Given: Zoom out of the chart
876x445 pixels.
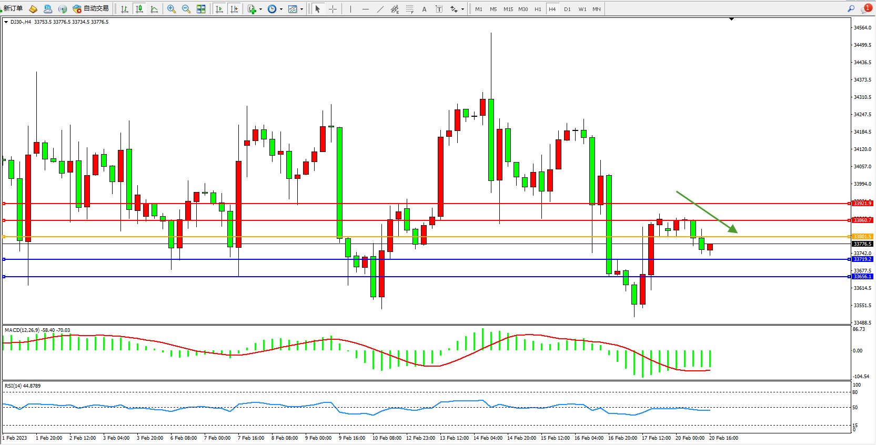Looking at the screenshot, I should (x=186, y=9).
